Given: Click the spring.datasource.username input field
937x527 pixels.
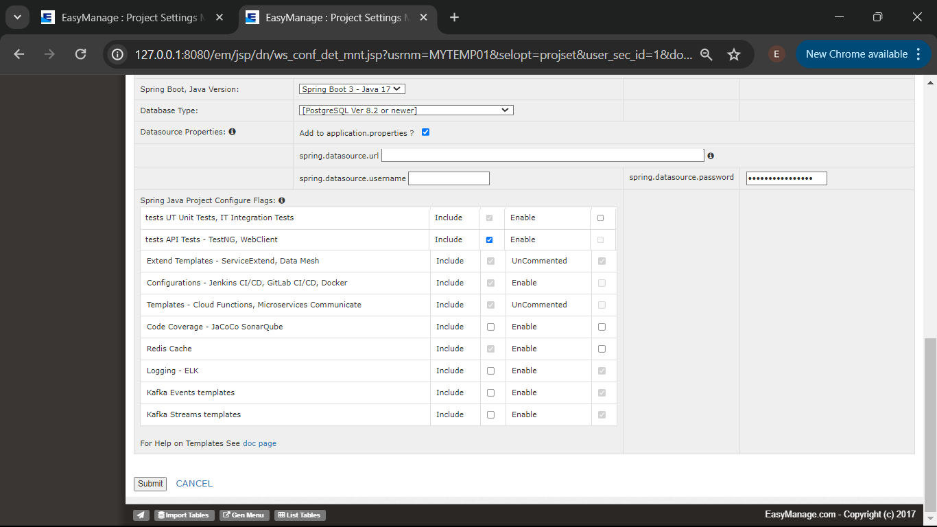Looking at the screenshot, I should 449,178.
